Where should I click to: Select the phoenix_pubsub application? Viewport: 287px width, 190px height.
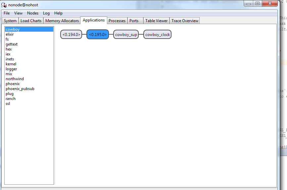click(x=20, y=88)
